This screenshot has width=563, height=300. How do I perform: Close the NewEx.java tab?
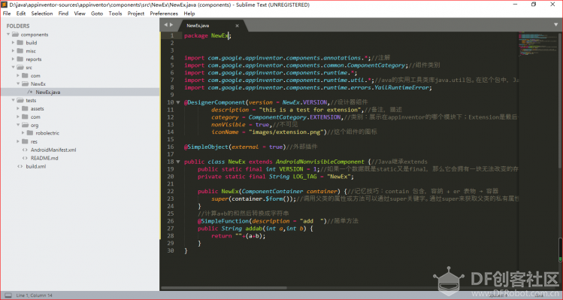[237, 26]
